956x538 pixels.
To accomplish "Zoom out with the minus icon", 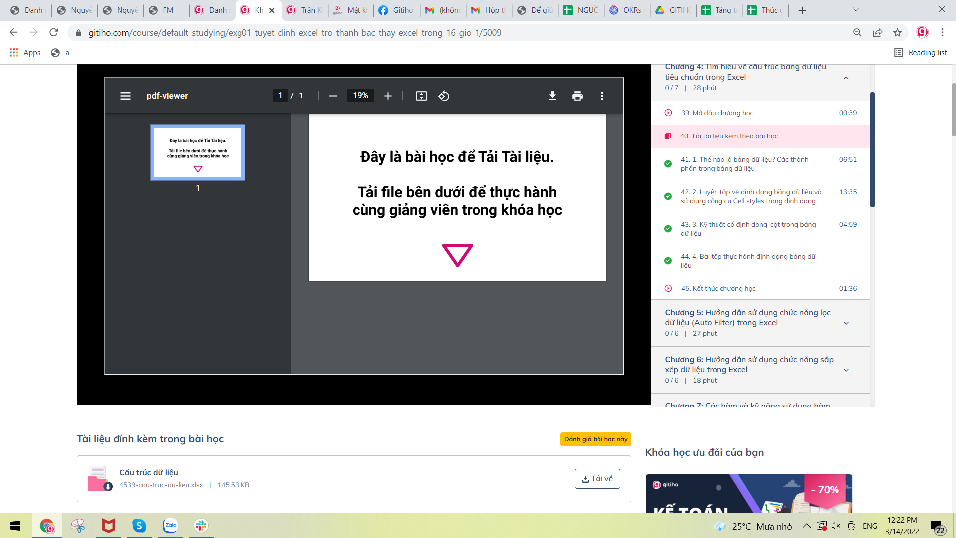I will click(333, 96).
